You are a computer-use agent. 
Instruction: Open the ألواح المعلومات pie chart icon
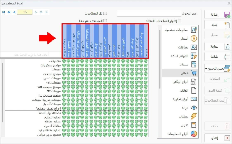tap(194, 134)
